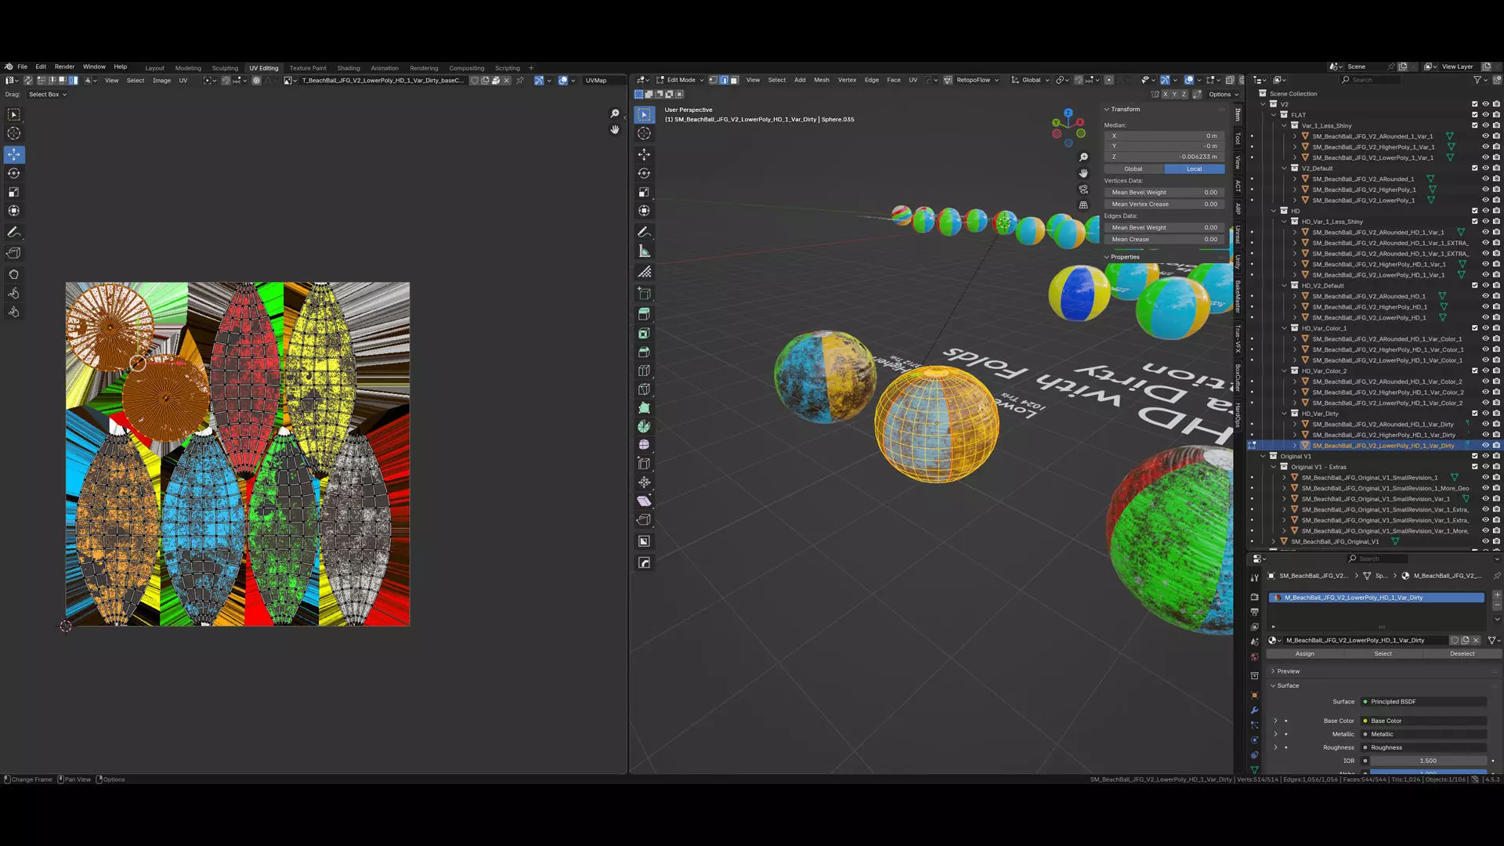Hide the HD_Var_Dirty collection via eye icon
Image resolution: width=1504 pixels, height=846 pixels.
[1485, 414]
